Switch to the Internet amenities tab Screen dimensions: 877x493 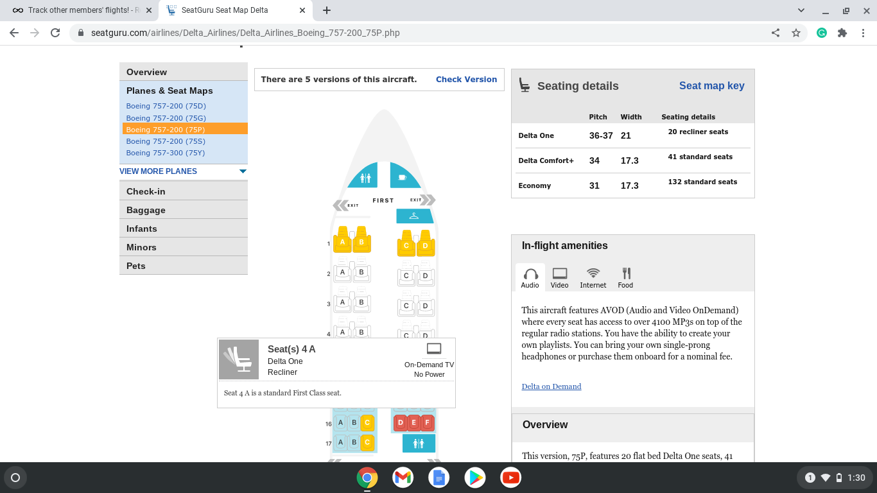click(593, 278)
